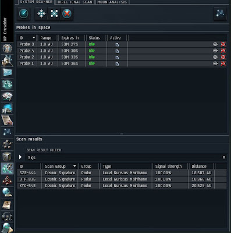
Task: Click the 18.587 AU distance value
Action: tap(201, 173)
